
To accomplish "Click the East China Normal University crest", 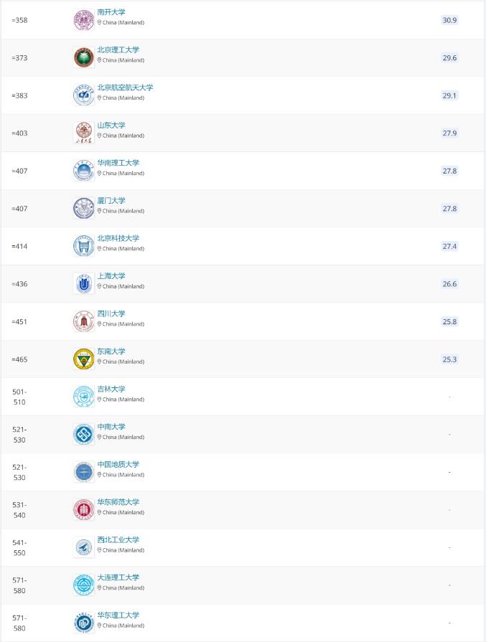I will (x=84, y=506).
